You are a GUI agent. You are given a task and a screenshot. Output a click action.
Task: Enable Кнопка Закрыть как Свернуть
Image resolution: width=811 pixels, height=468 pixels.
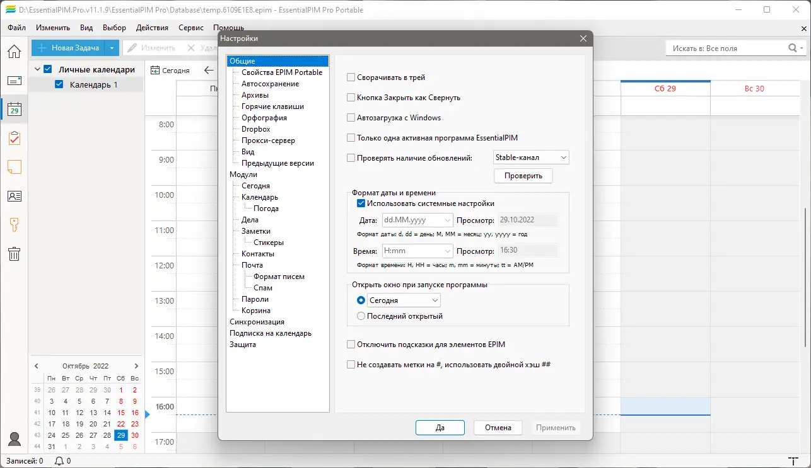coord(351,98)
